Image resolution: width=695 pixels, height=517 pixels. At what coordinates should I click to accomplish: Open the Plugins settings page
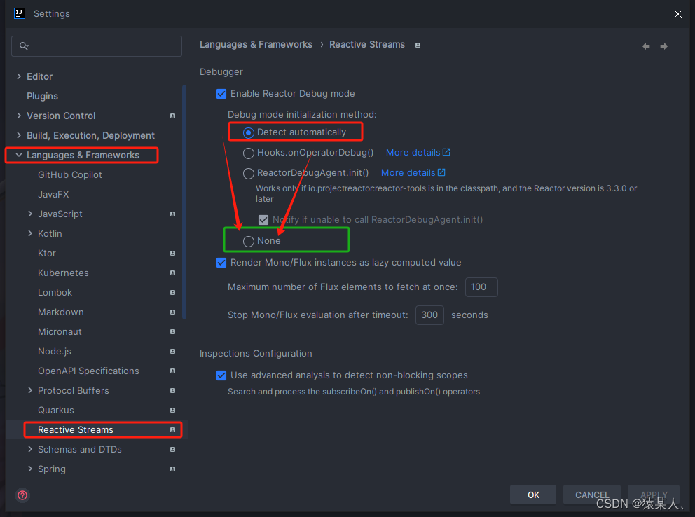tap(42, 96)
